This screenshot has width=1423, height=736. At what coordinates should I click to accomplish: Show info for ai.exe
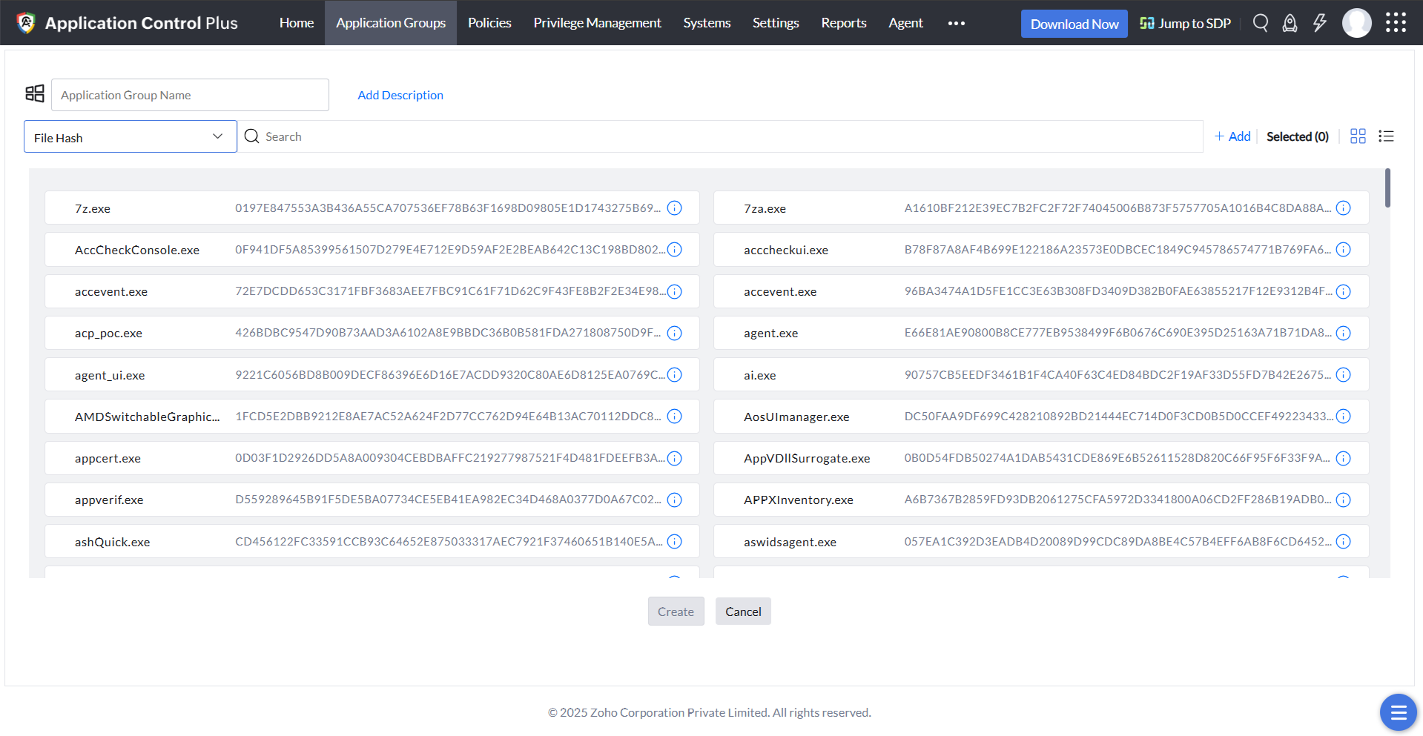coord(1344,375)
